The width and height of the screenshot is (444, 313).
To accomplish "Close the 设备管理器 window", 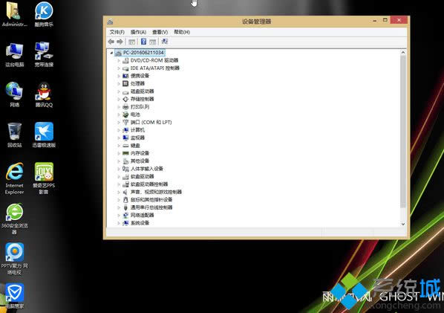I will pos(399,20).
